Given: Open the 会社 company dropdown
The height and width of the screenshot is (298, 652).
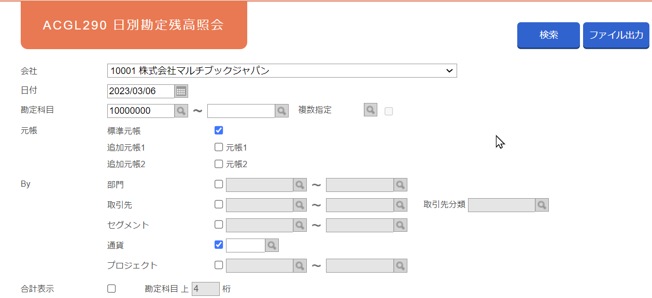Looking at the screenshot, I should tap(282, 71).
